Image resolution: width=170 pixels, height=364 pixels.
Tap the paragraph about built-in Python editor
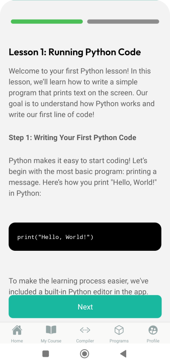coord(79,286)
